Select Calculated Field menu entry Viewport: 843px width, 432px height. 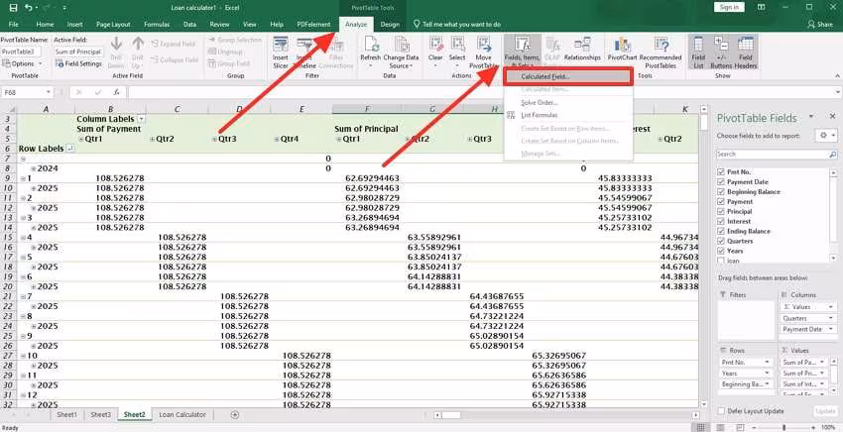(x=569, y=77)
